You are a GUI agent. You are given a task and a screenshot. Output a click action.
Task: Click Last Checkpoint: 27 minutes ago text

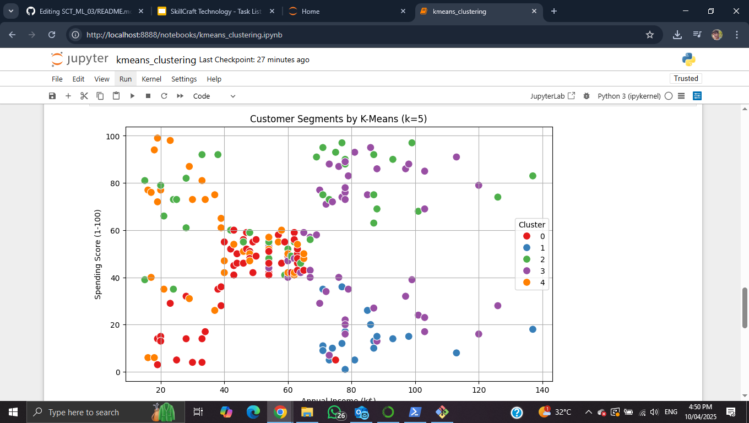pyautogui.click(x=254, y=59)
